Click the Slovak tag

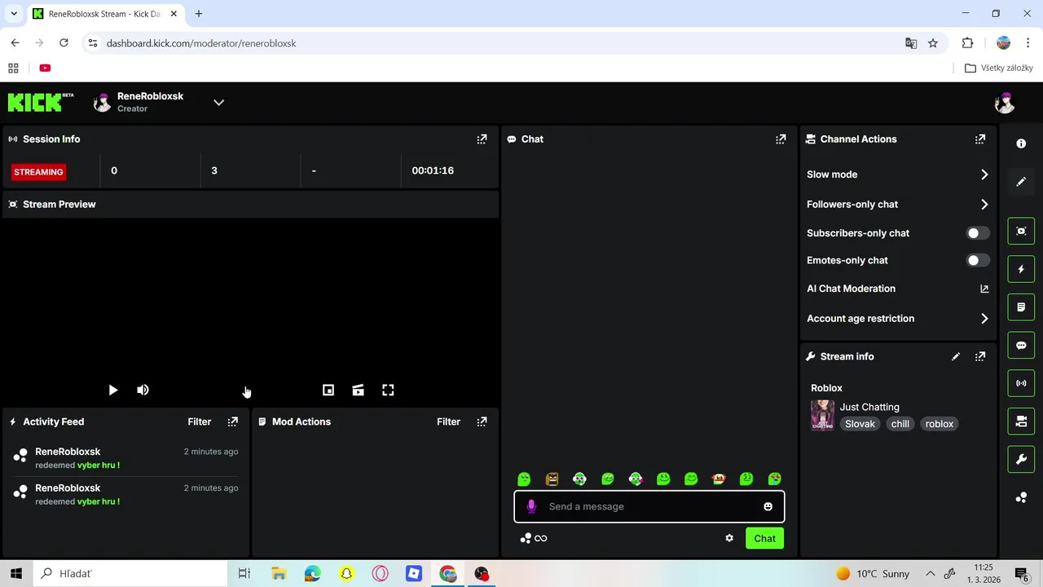(860, 424)
